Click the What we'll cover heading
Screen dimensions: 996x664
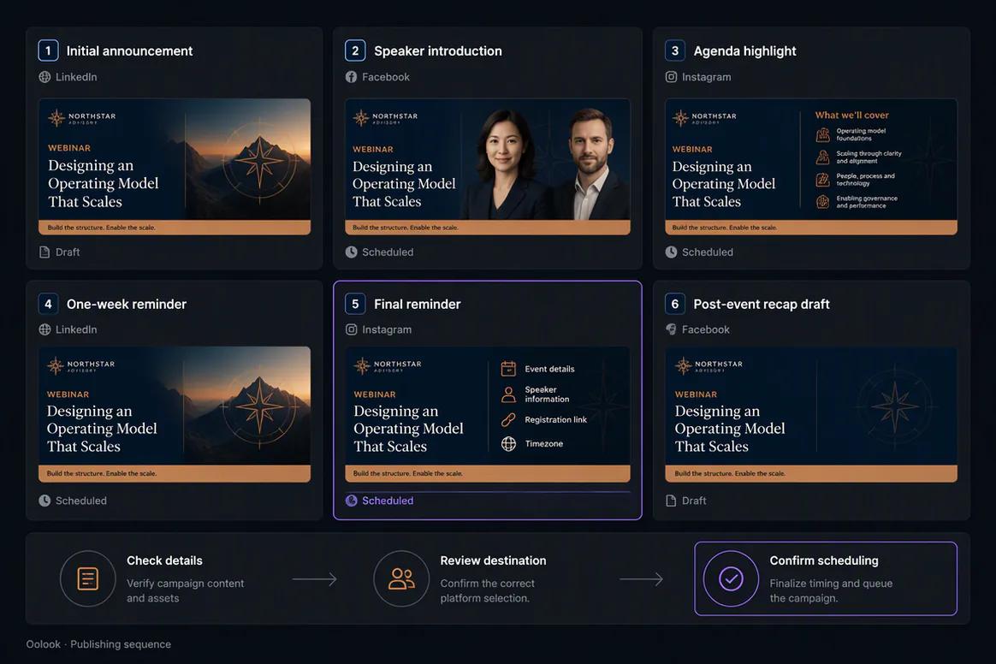click(x=851, y=115)
